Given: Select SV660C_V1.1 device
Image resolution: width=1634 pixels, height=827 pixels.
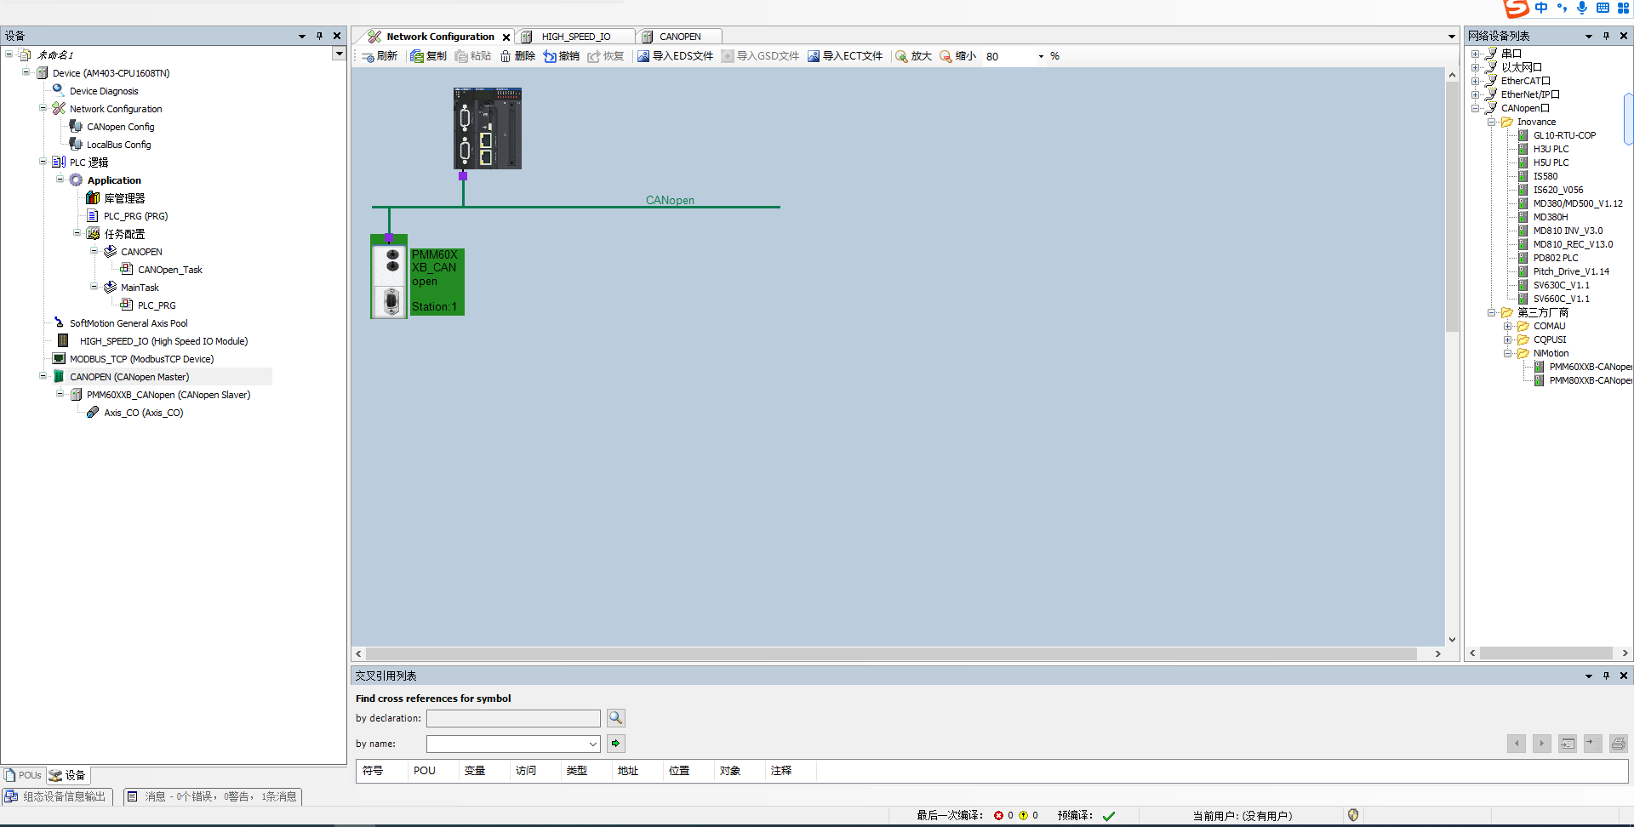Looking at the screenshot, I should click(1561, 299).
